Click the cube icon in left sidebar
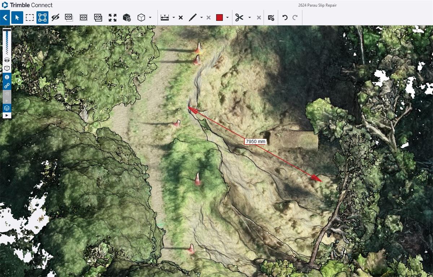The image size is (433, 277). 7,68
